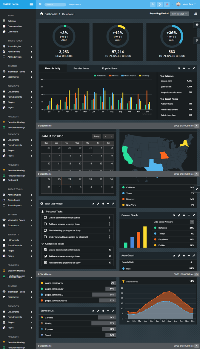Click the plus button beside Add Social Network
Viewport: 200px width, 349px height.
192,222
